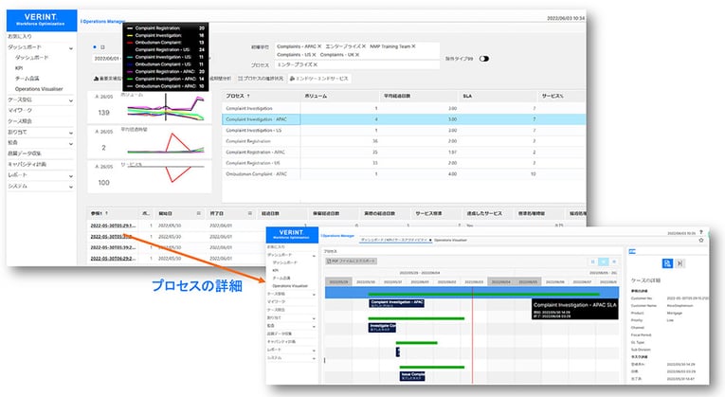Expand ケース受信 in process detail window sidebar
Viewport: 725px width, 397px height.
(x=314, y=294)
